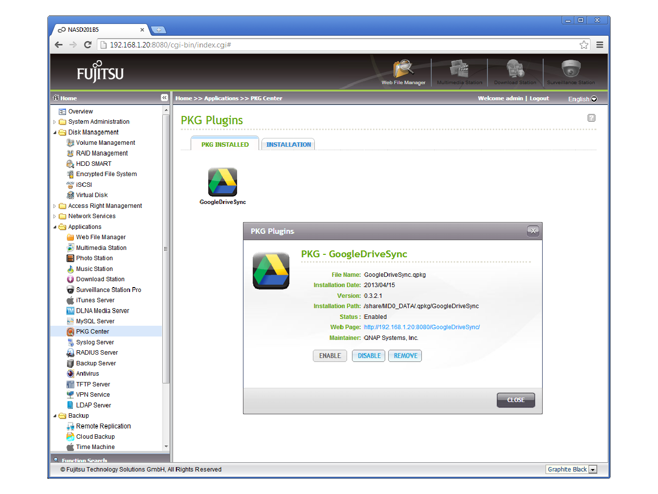Open Surveillance Station from top toolbar
Viewport: 658px width, 494px height.
coord(571,72)
